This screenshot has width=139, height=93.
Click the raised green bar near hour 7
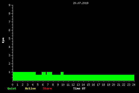point(49,73)
